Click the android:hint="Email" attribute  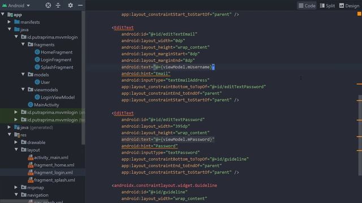(146, 74)
